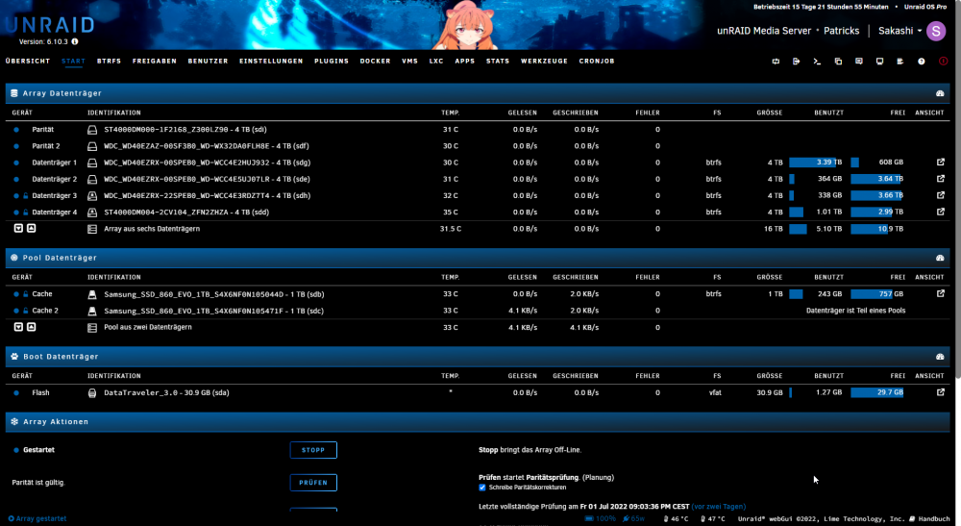961x526 pixels.
Task: Click the 'Array aus sechs Datenträgern' summary text
Action: (152, 229)
